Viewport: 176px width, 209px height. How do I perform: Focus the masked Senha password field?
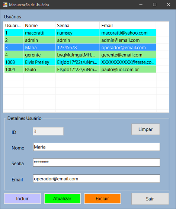[96, 163]
